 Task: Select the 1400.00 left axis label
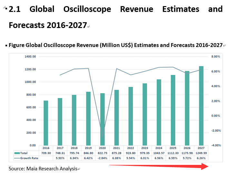pos(30,57)
